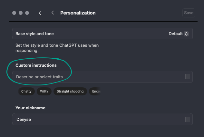
Task: Click the Personalization page title
Action: pyautogui.click(x=78, y=13)
